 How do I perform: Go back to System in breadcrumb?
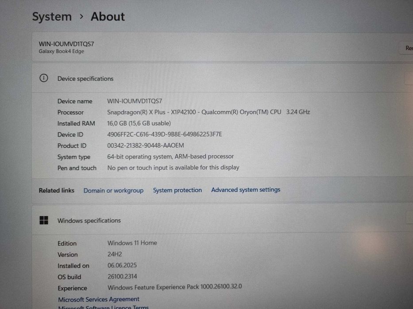tap(52, 17)
